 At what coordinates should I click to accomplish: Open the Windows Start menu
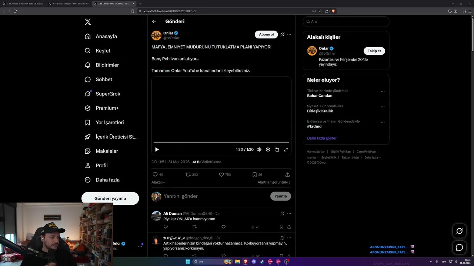(x=188, y=262)
